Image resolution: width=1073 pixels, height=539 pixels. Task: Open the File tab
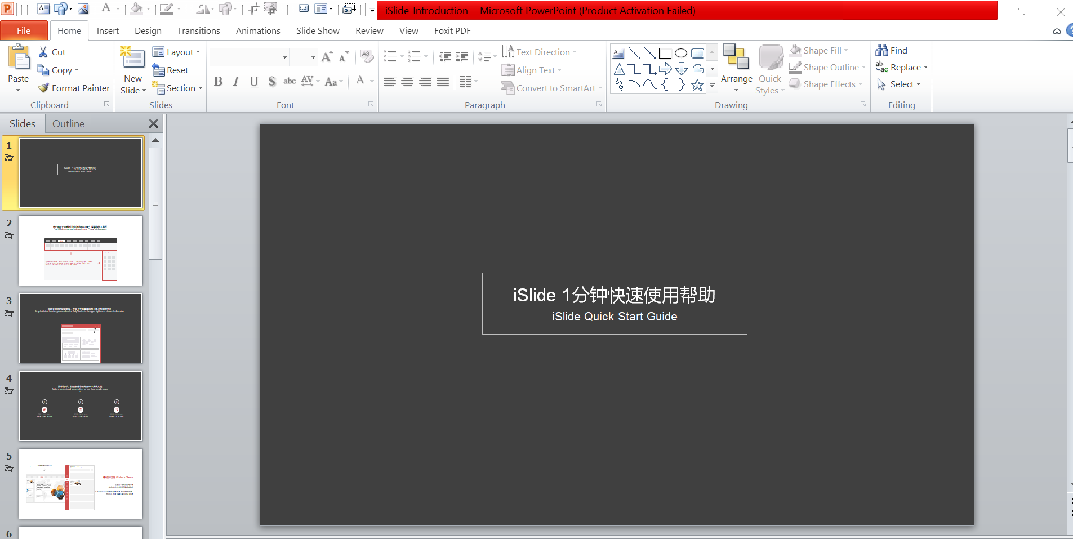click(x=24, y=30)
